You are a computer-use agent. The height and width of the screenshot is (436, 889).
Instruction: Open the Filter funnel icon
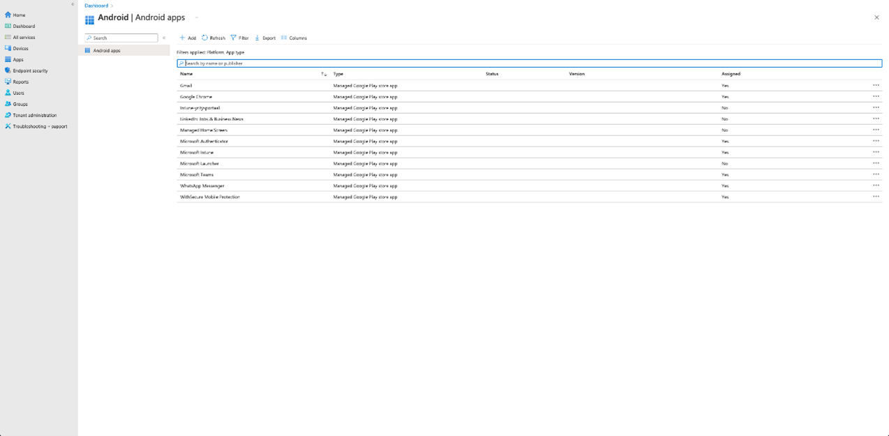pyautogui.click(x=234, y=38)
